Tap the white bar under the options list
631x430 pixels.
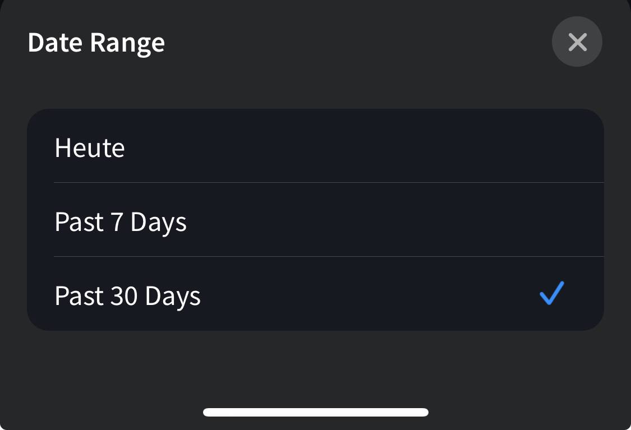tap(316, 413)
